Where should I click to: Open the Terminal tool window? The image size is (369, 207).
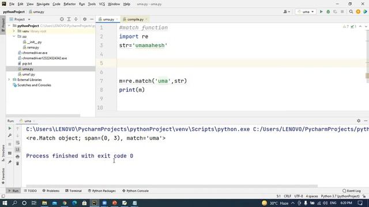73,191
